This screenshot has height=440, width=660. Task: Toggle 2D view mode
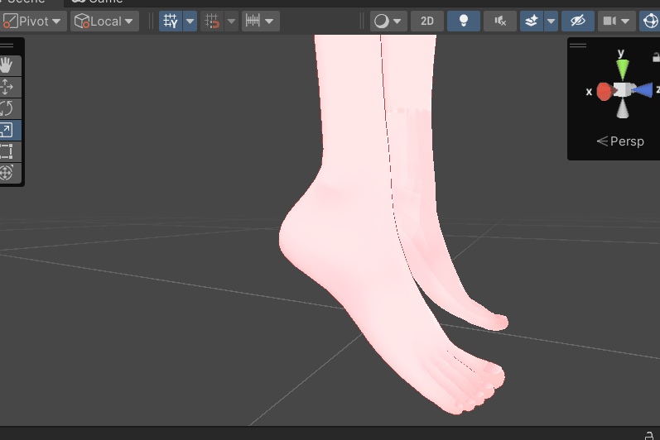[x=426, y=21]
